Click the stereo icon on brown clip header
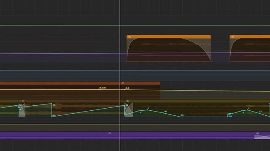Image resolution: width=270 pixels, height=151 pixels. [x=123, y=83]
